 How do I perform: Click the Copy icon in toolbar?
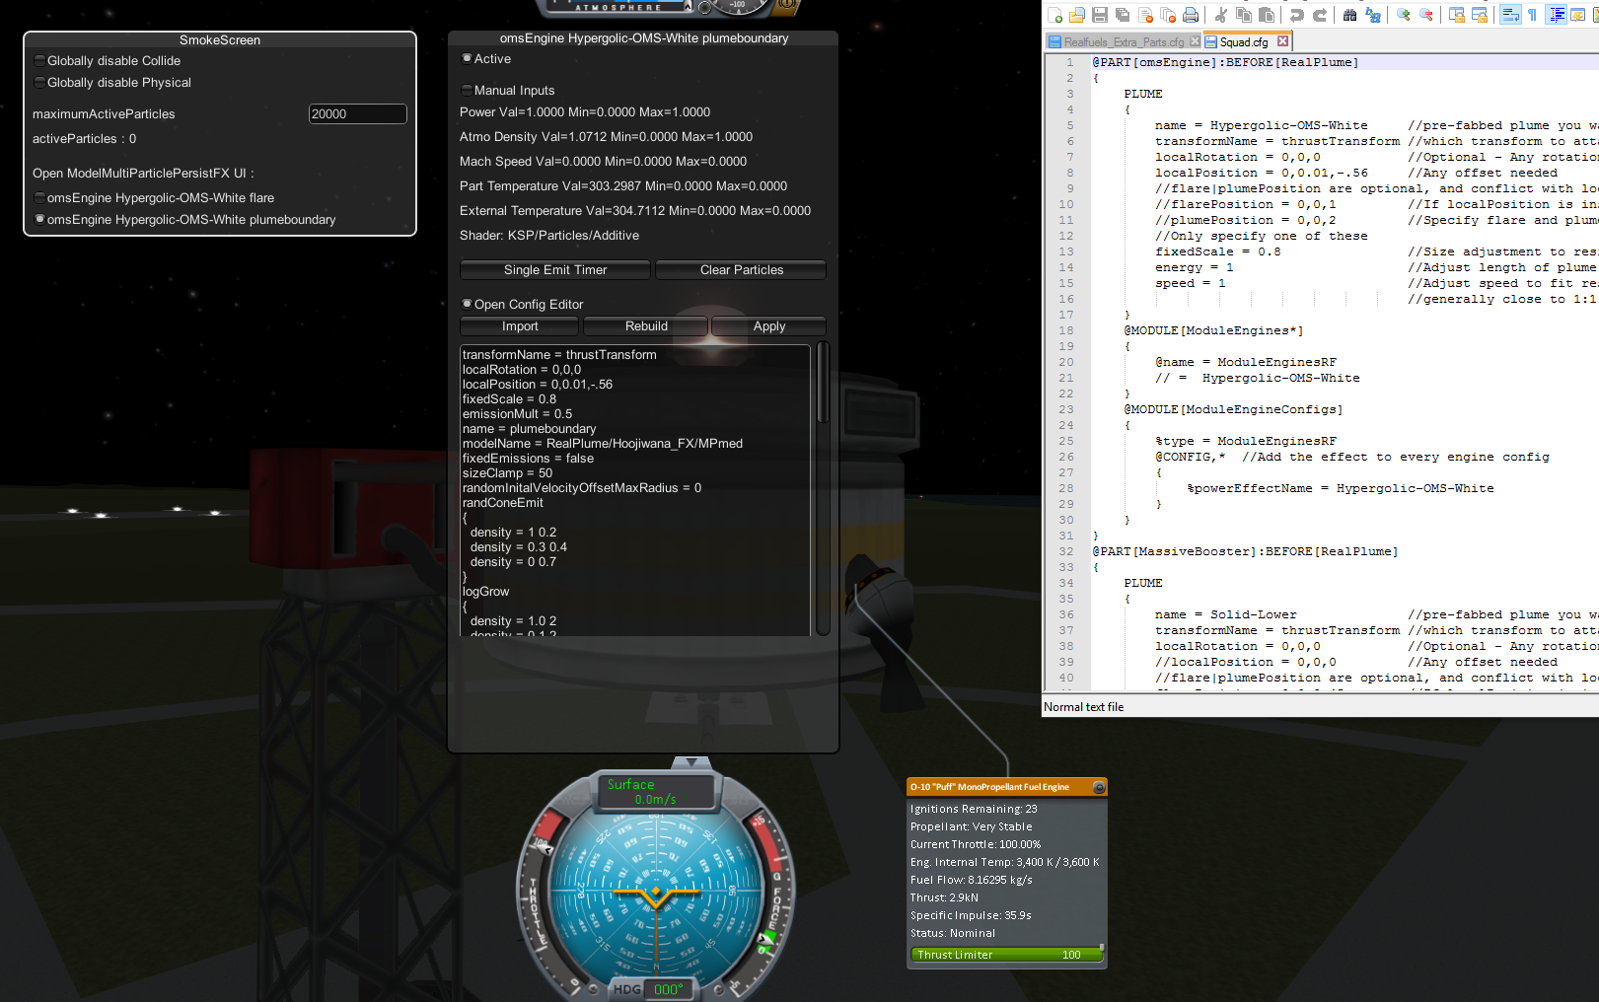click(1244, 15)
